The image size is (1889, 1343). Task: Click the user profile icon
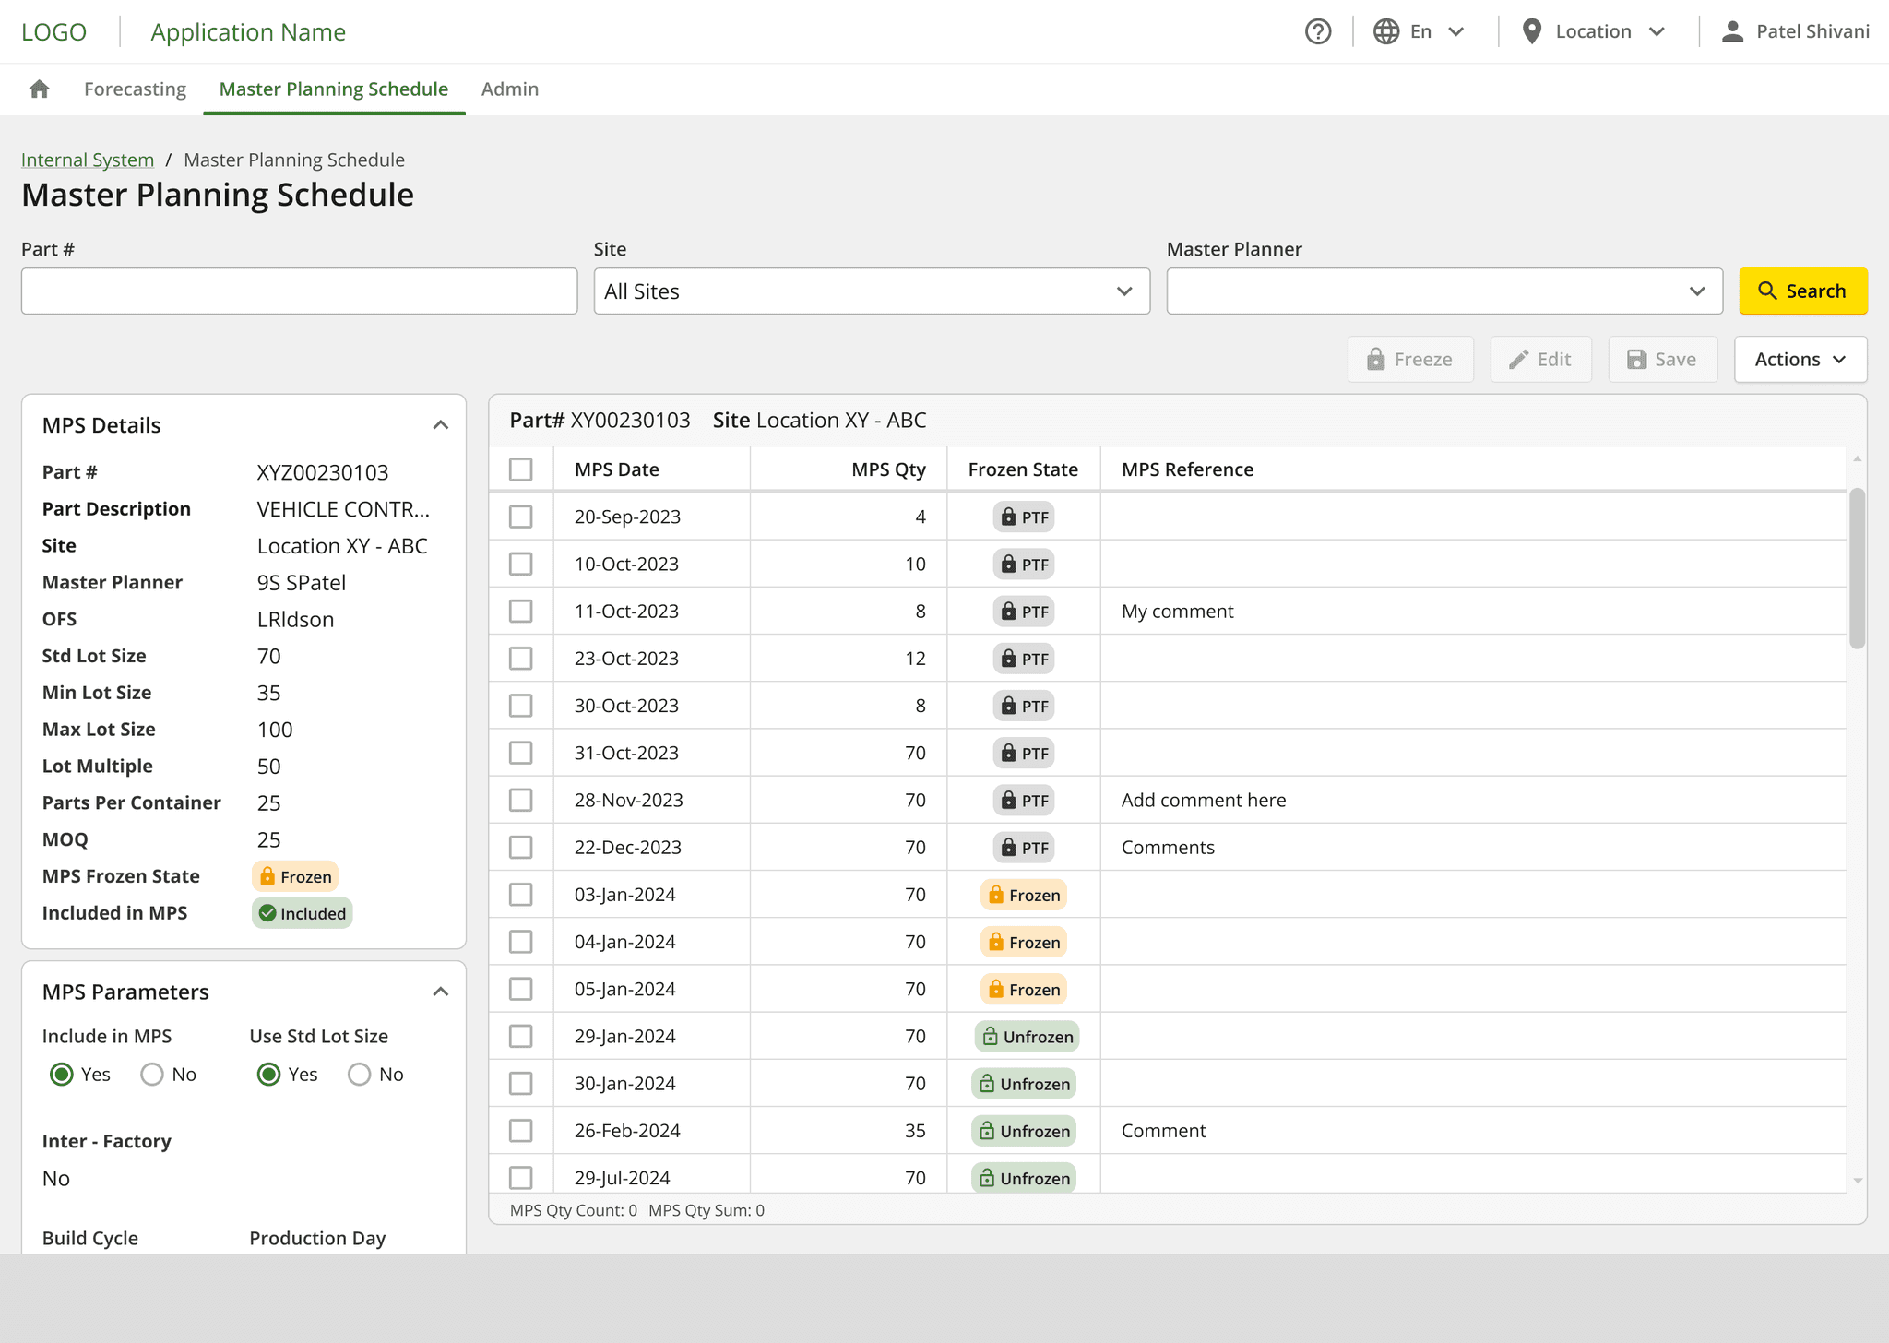point(1732,31)
